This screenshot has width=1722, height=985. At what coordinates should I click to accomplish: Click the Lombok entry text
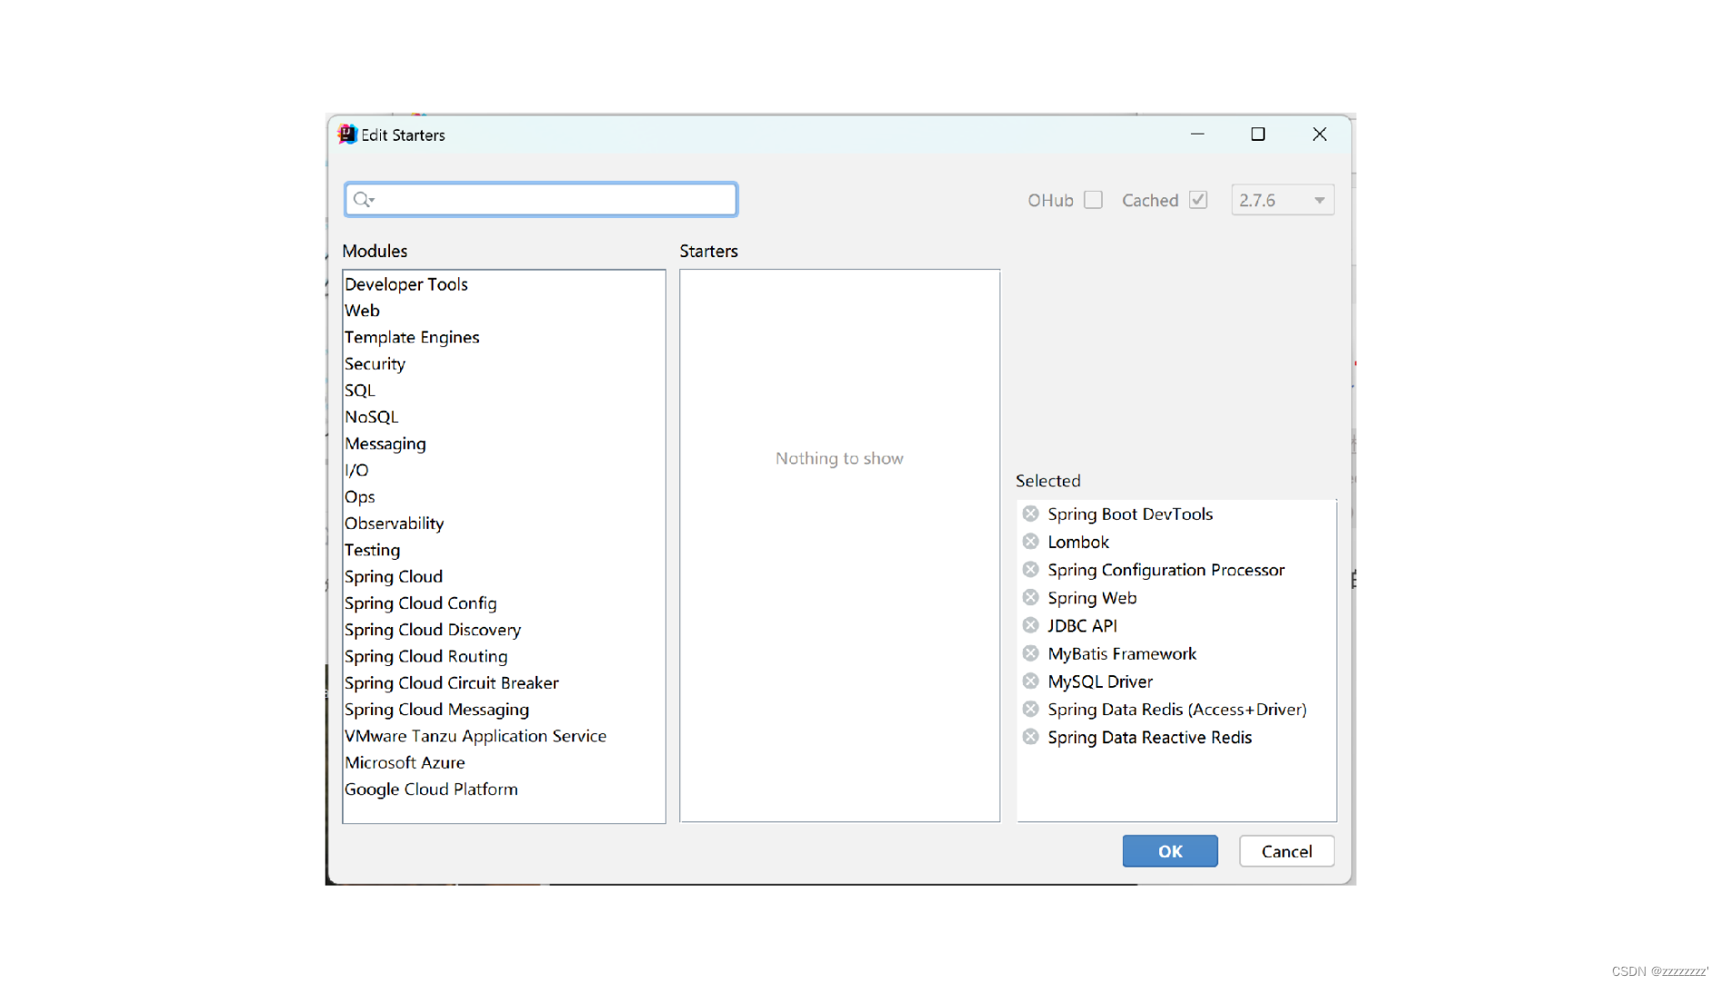pos(1078,542)
